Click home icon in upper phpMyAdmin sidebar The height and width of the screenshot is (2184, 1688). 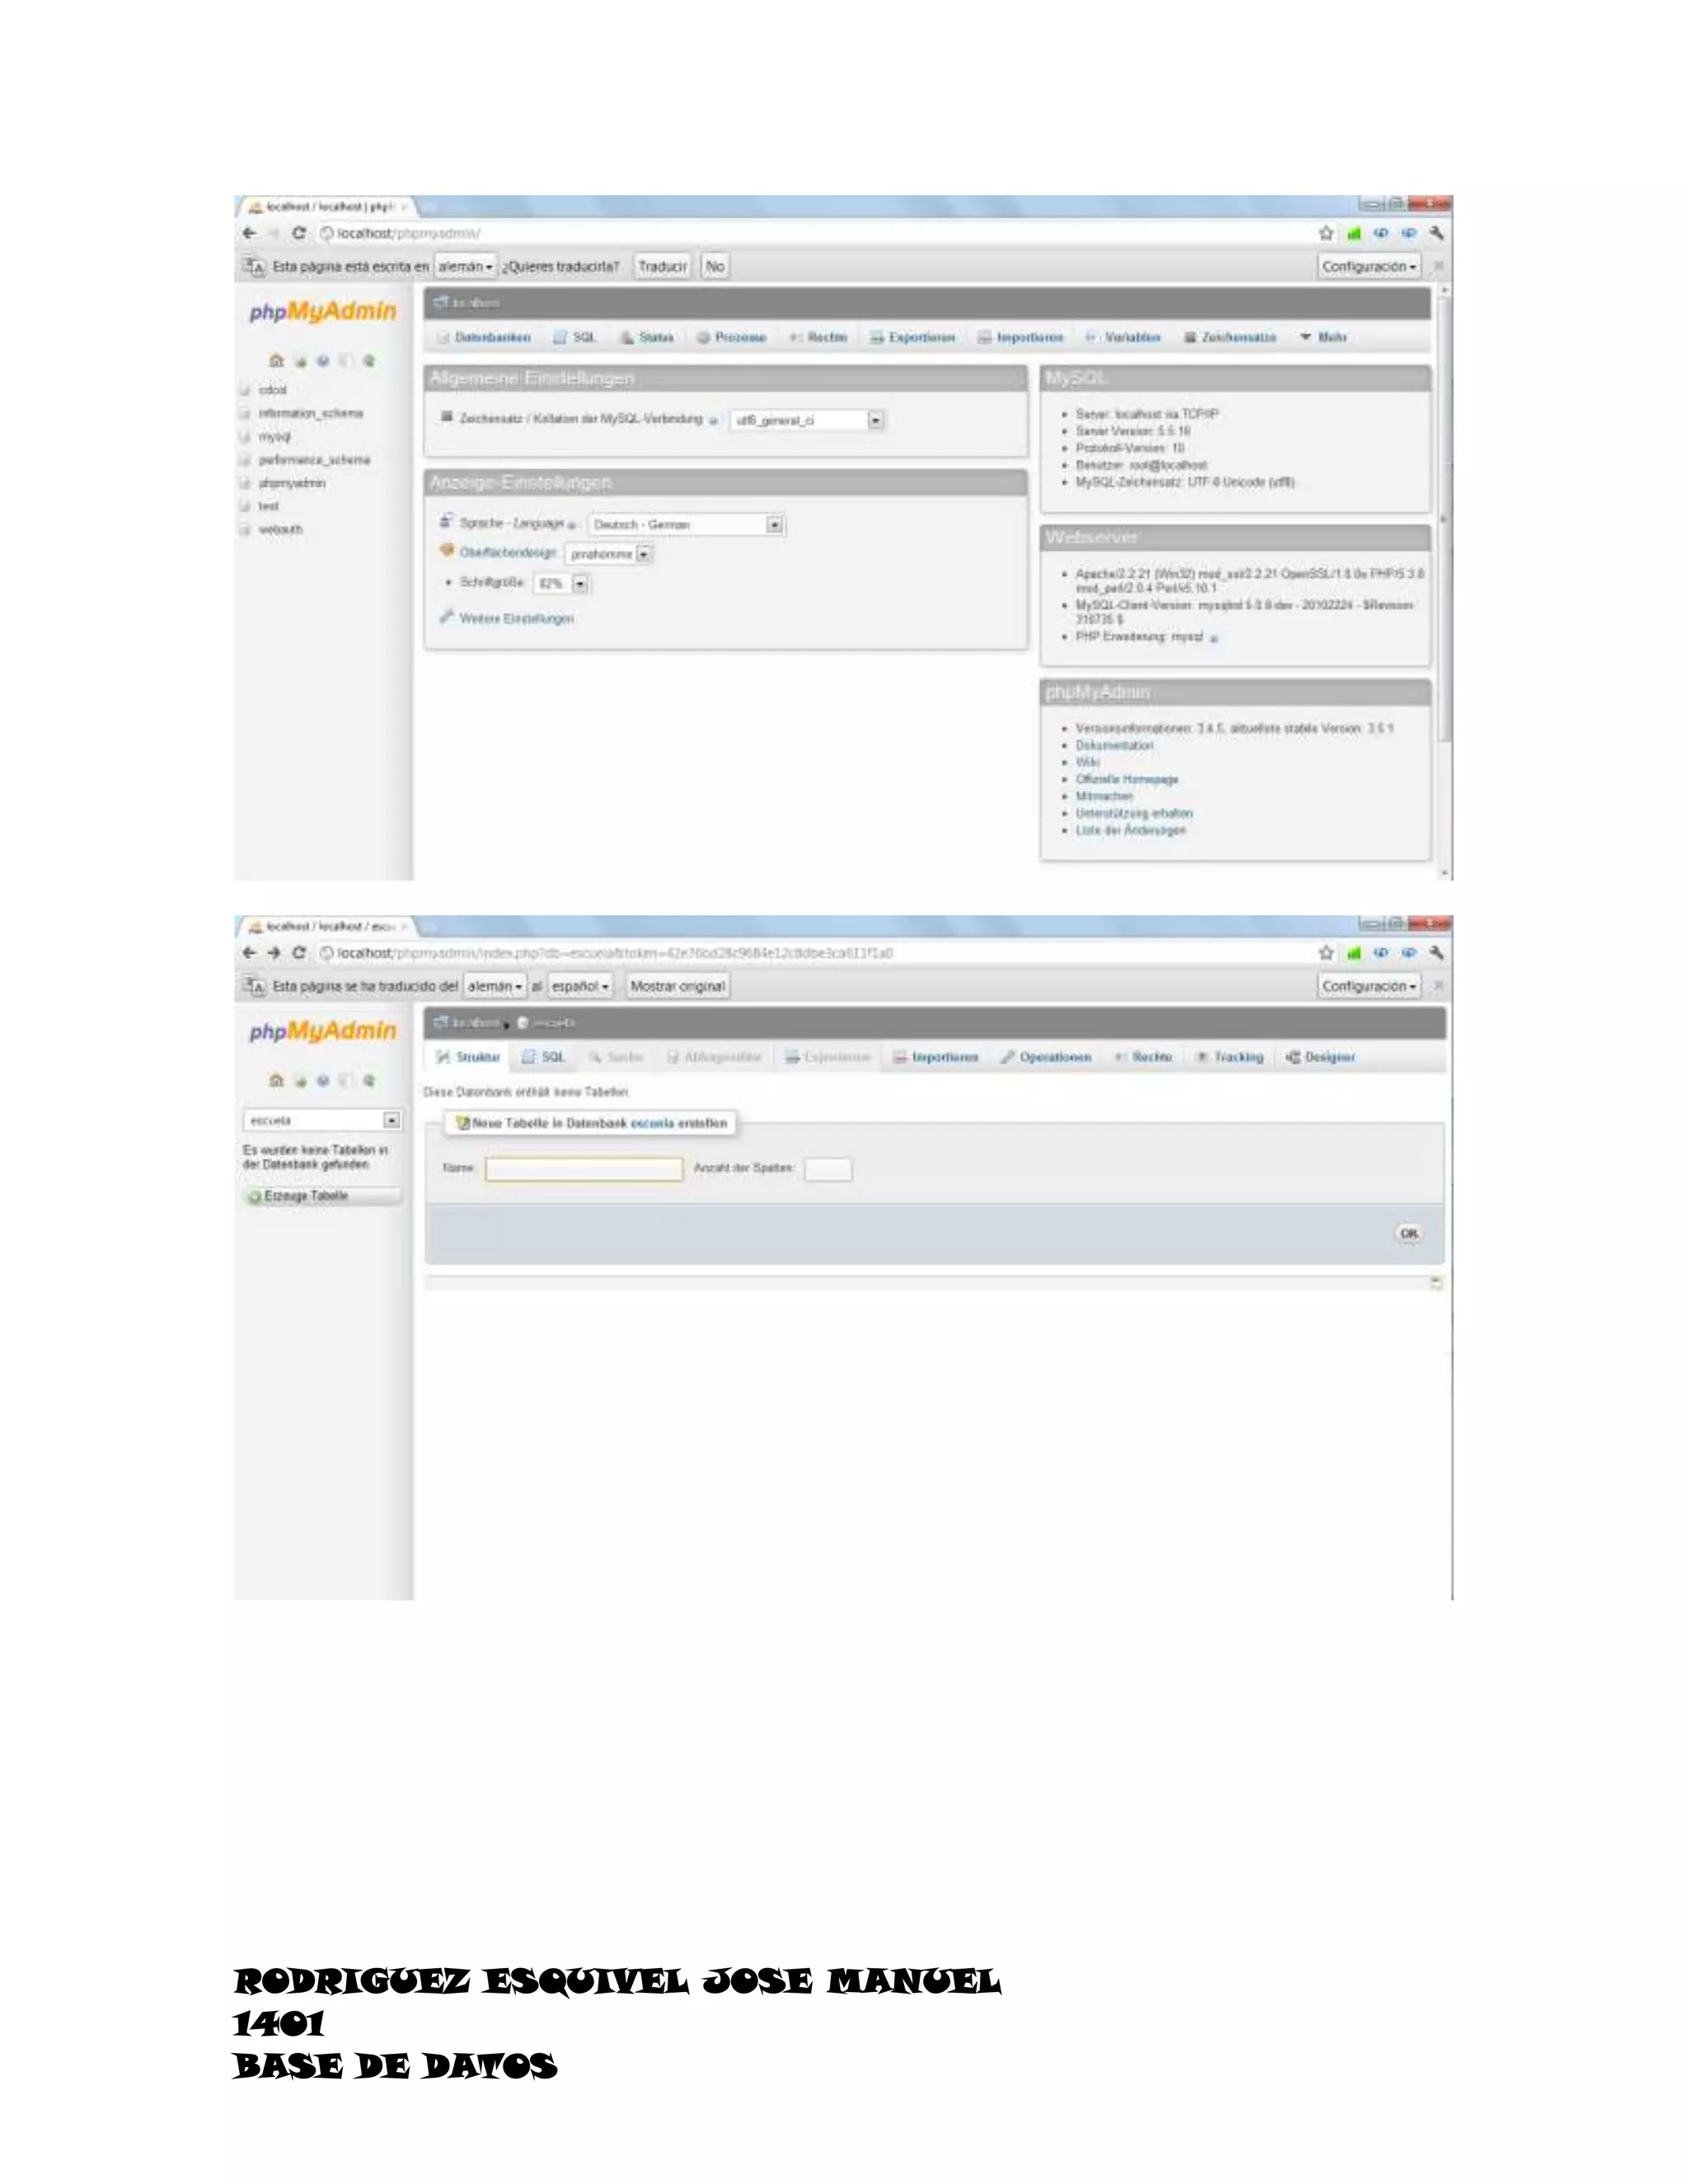click(277, 361)
